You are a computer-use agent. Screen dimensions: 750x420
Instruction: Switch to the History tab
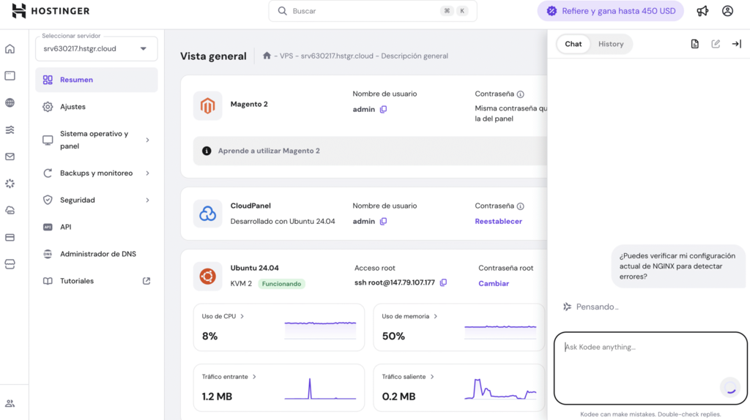[610, 44]
